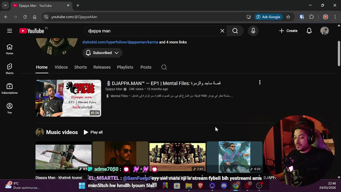Open the Chrome home page button
341x192 pixels.
tap(35, 17)
